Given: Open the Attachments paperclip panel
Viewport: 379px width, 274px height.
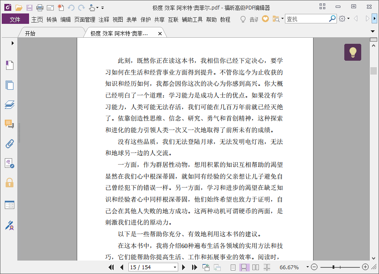Looking at the screenshot, I should pos(10,144).
